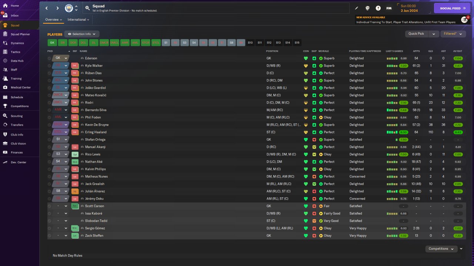Toggle the picked circle for Rúben Dias

(x=49, y=73)
